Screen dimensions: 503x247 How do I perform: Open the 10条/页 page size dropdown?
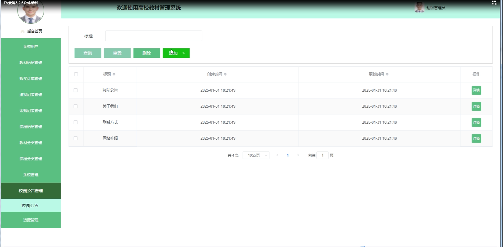pyautogui.click(x=256, y=155)
